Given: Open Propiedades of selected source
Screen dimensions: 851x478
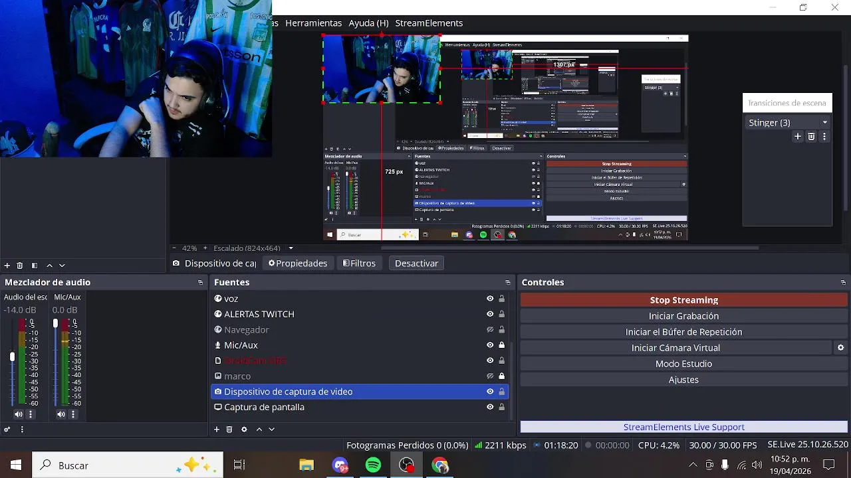Looking at the screenshot, I should (x=298, y=264).
